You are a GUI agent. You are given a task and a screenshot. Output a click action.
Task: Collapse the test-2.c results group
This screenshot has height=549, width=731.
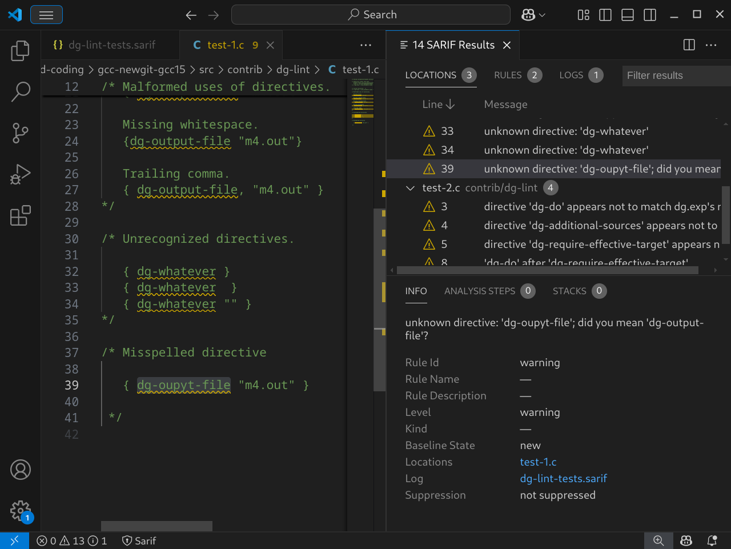tap(410, 188)
